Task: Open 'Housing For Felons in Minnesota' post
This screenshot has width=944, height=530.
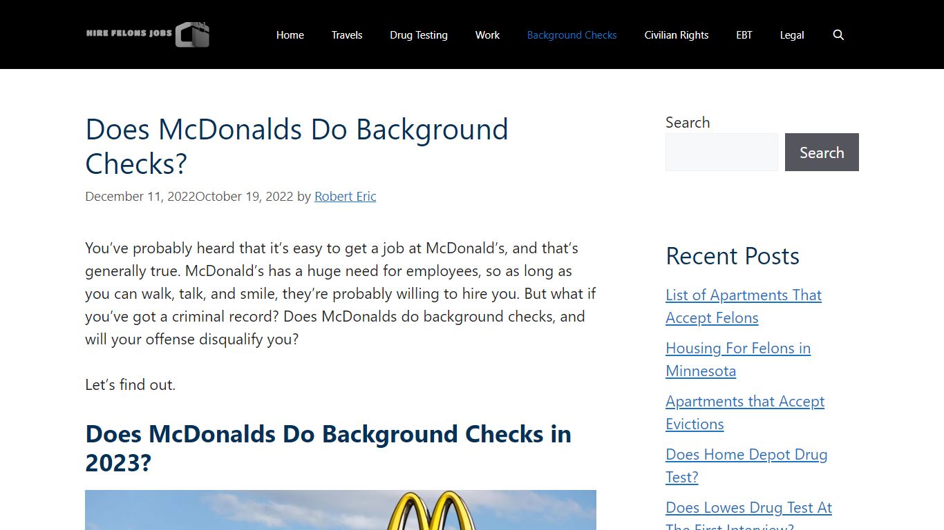Action: 738,360
